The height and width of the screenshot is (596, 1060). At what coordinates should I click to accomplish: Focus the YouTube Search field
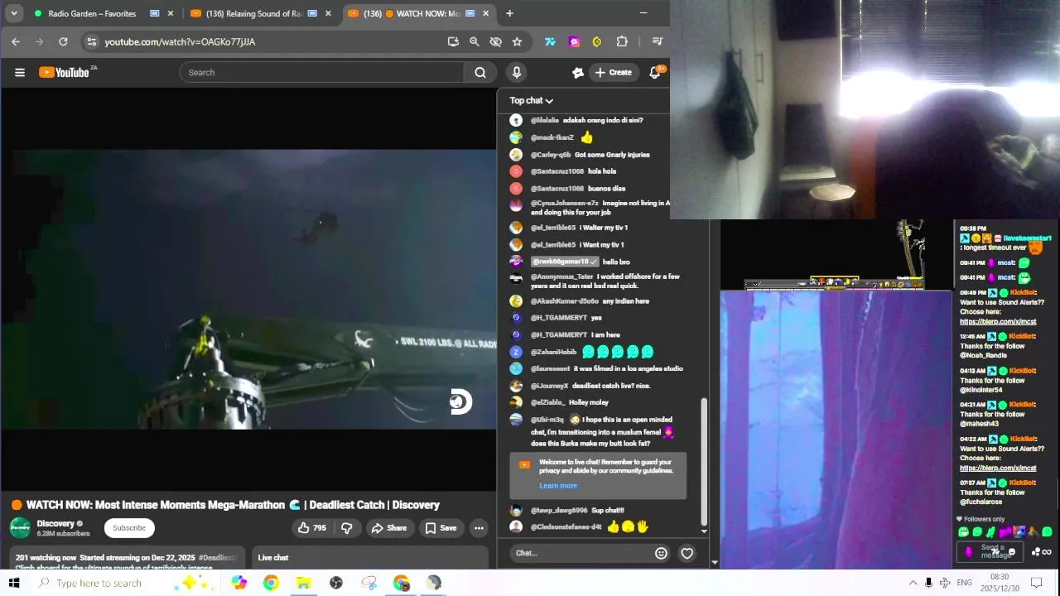coord(321,72)
